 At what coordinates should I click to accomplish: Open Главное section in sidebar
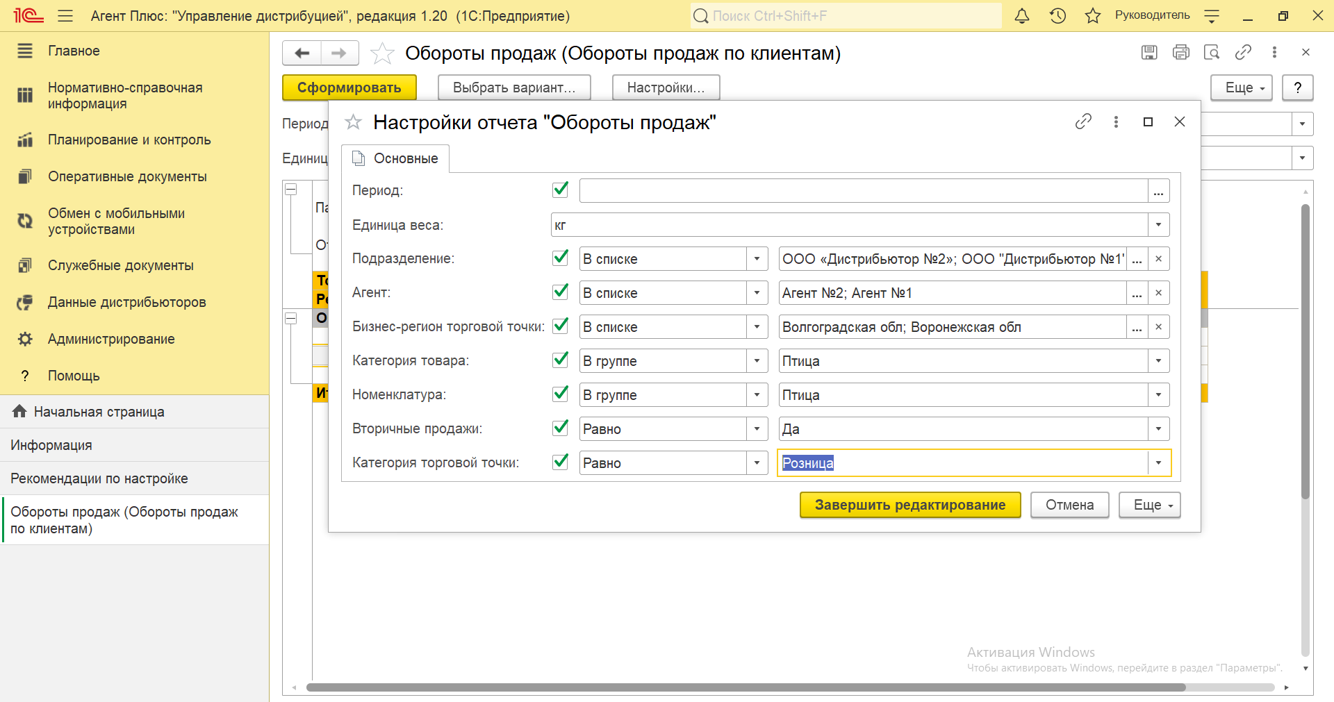click(x=74, y=51)
